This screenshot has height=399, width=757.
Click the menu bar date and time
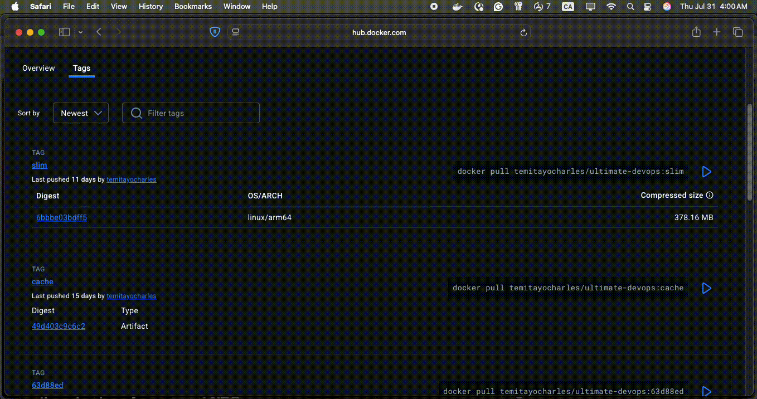click(714, 7)
